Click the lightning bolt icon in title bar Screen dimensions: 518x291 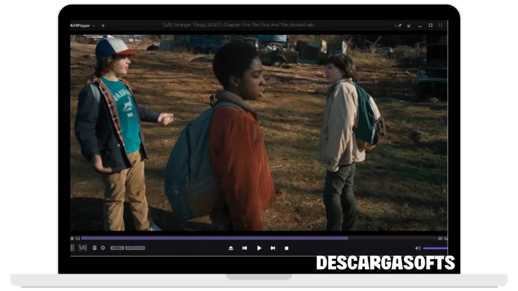coord(103,25)
